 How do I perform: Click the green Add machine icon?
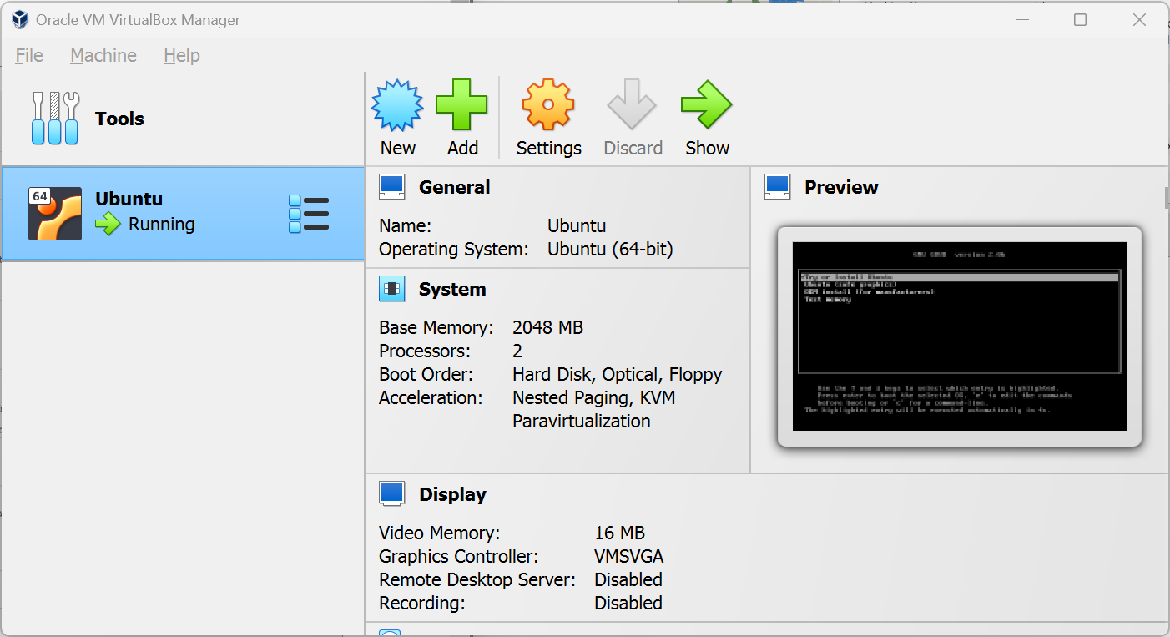coord(462,105)
